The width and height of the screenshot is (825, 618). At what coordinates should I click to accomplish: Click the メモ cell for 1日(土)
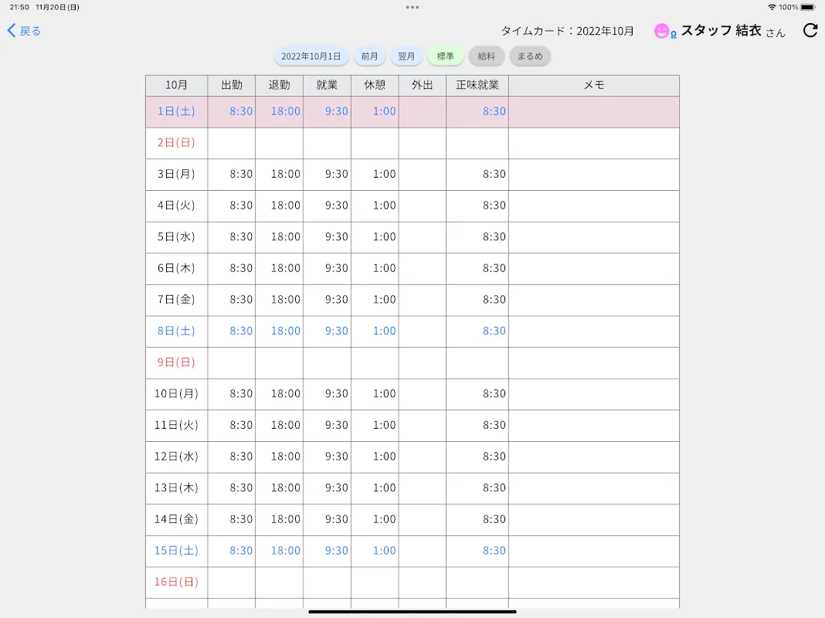tap(594, 111)
